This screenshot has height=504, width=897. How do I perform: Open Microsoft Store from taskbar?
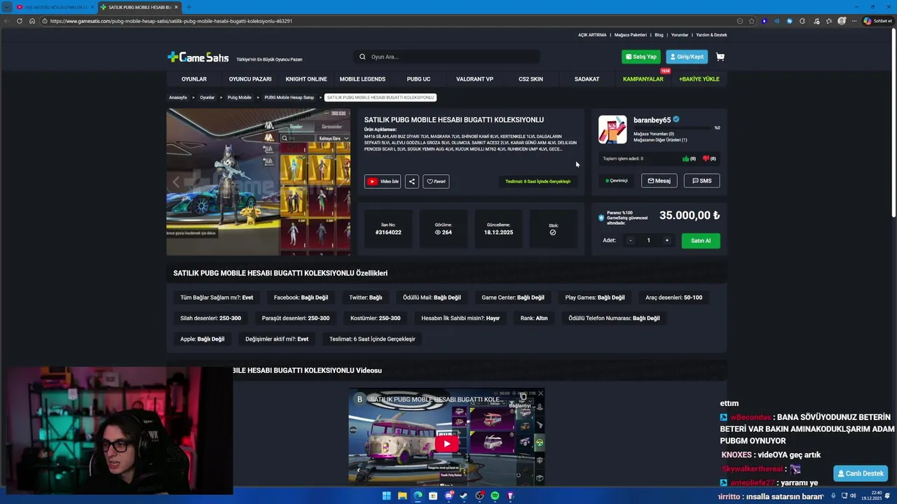433,496
